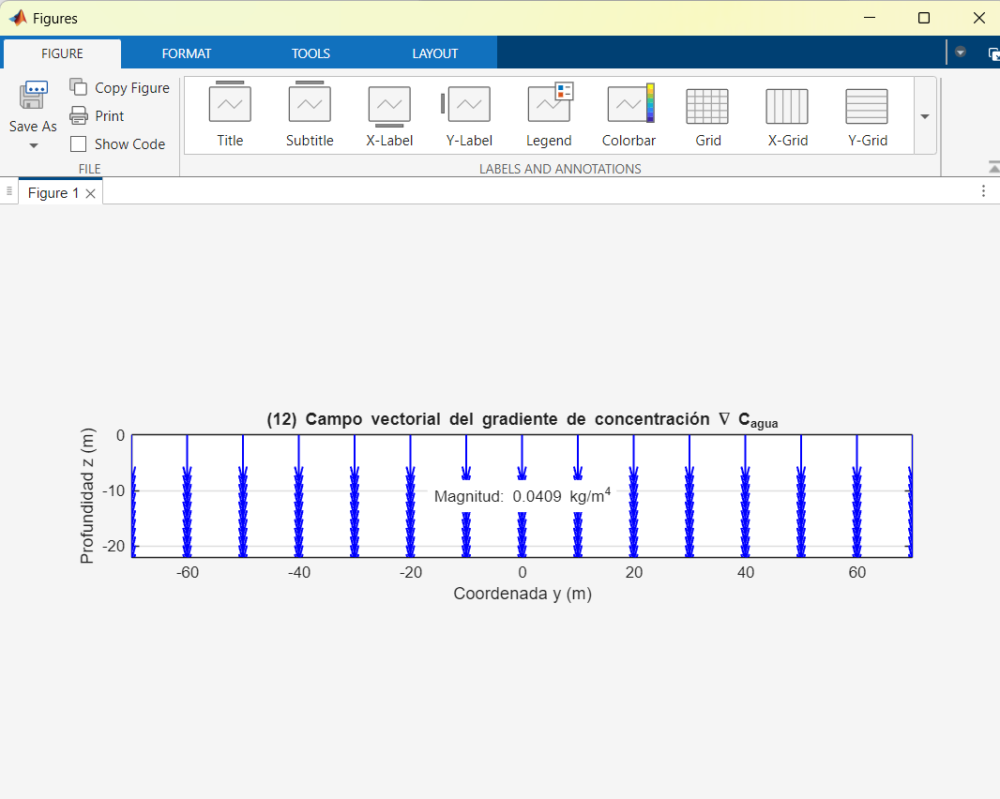Toggle the X-Grid lines
This screenshot has width=1000, height=799.
click(x=787, y=107)
